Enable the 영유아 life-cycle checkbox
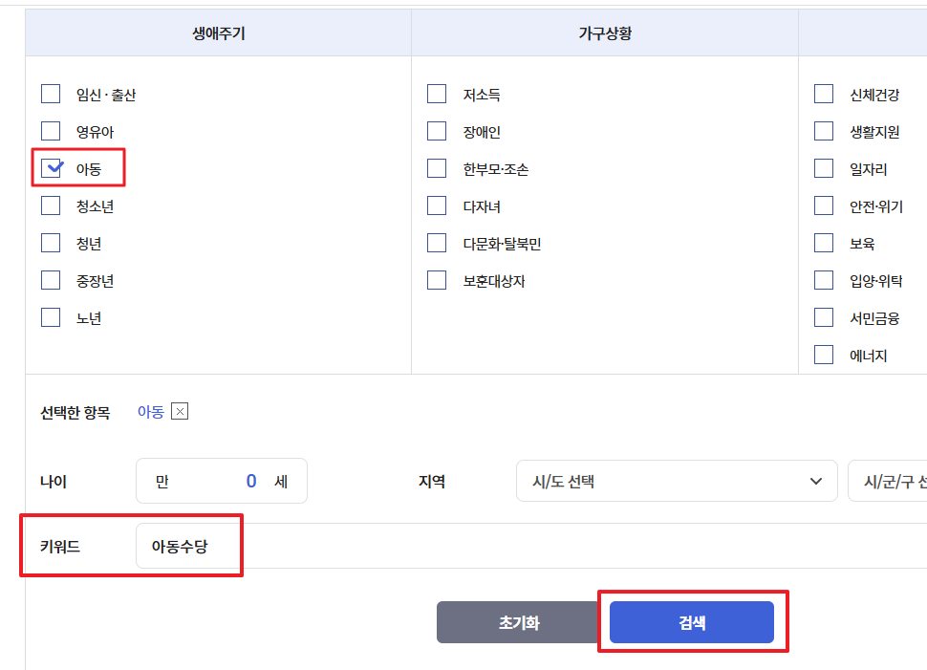This screenshot has width=927, height=670. 51,131
